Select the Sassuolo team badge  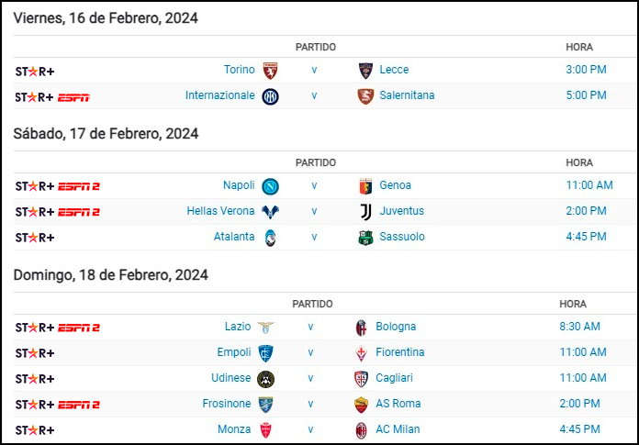point(365,238)
